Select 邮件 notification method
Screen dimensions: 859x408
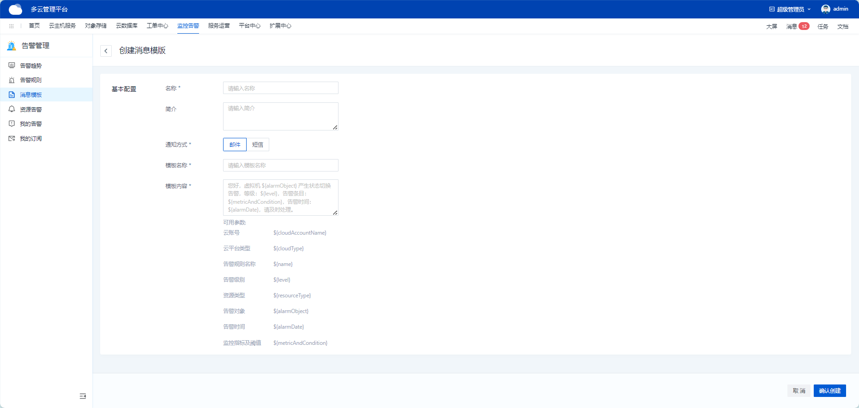click(235, 145)
